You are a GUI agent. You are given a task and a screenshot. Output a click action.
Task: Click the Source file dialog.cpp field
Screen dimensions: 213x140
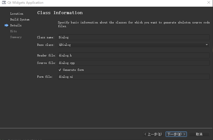point(134,63)
